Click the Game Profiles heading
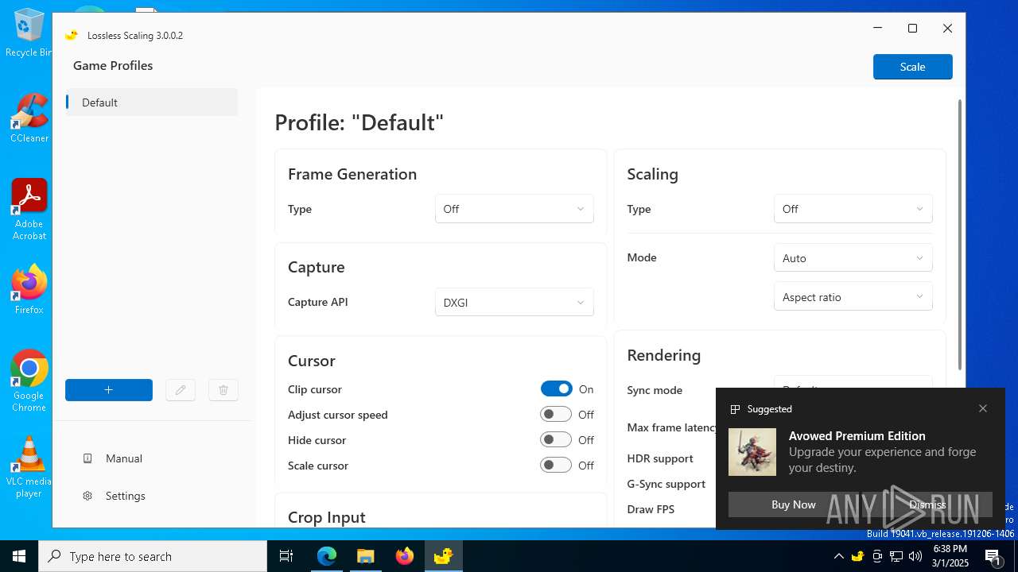1018x572 pixels. pyautogui.click(x=113, y=66)
